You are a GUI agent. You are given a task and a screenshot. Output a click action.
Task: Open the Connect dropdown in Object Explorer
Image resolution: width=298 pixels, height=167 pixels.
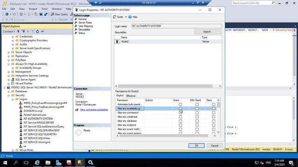click(x=9, y=32)
